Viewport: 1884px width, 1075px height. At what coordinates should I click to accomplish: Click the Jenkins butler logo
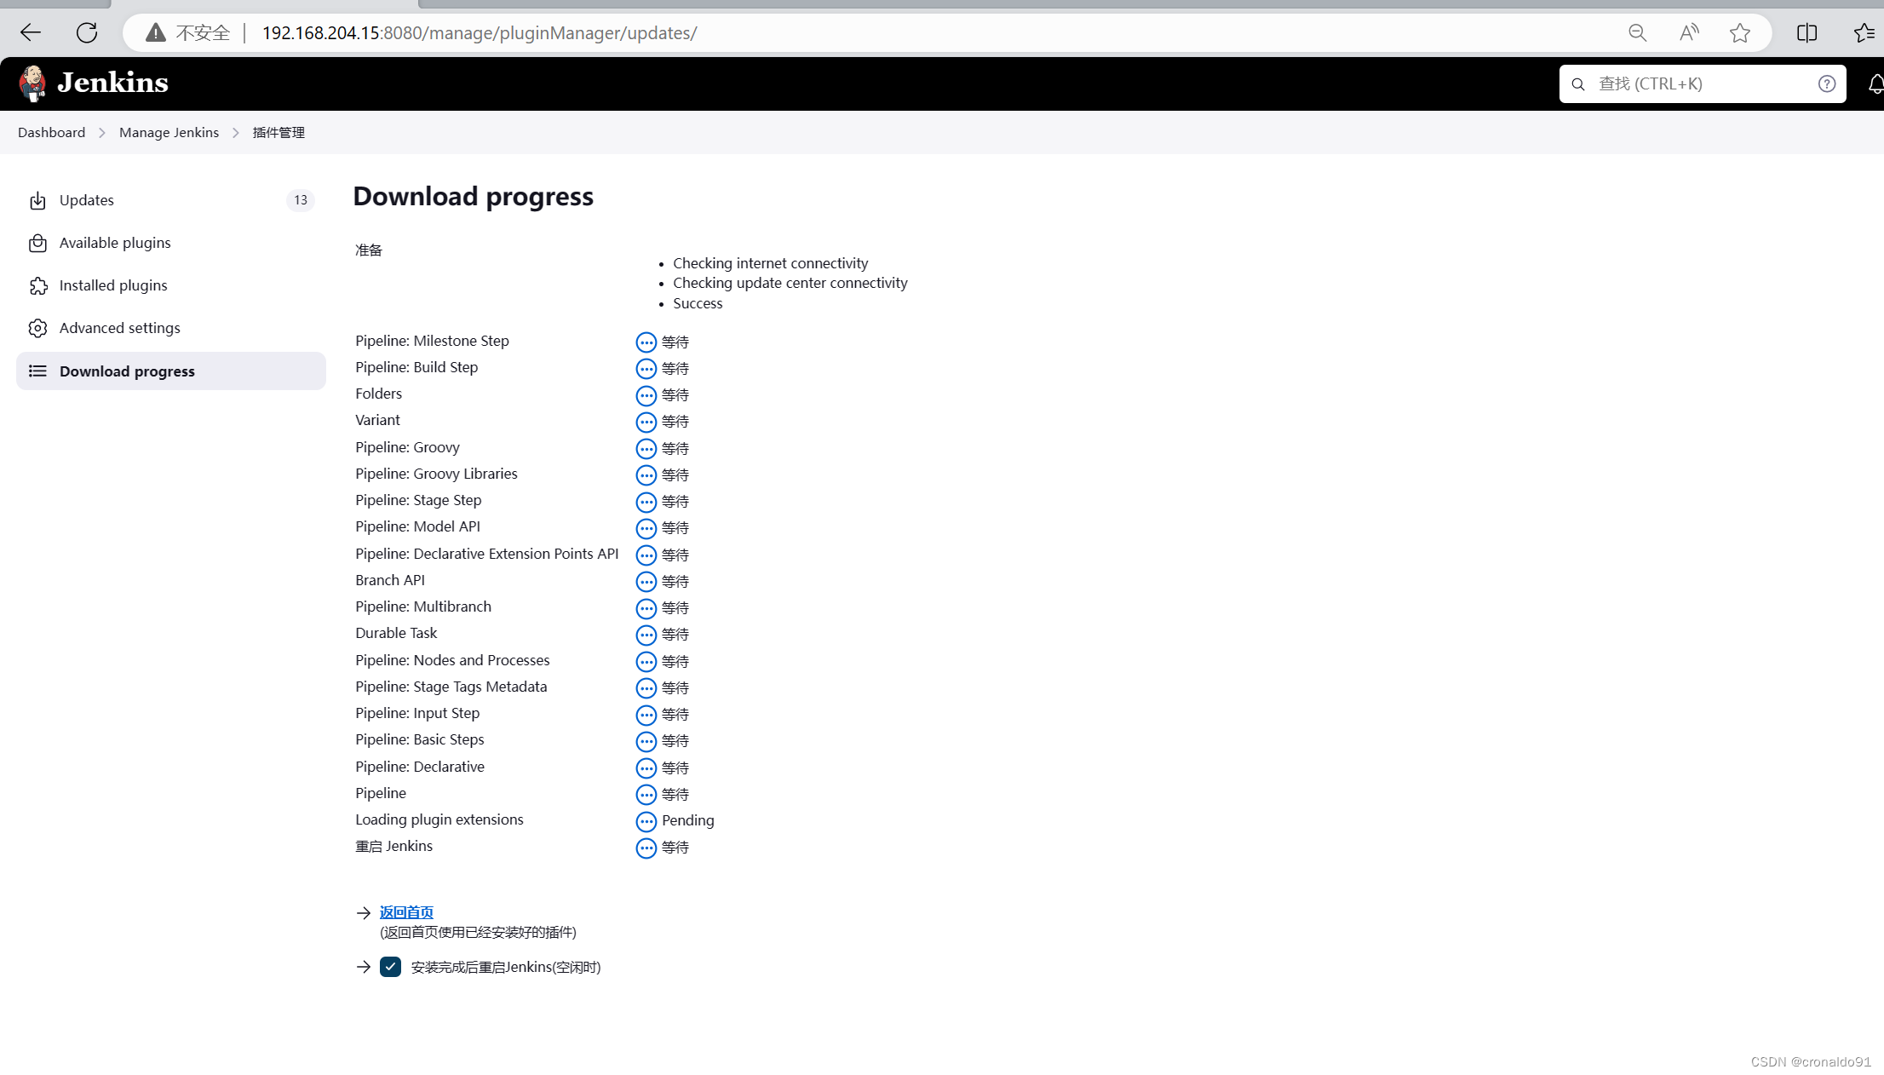point(33,83)
